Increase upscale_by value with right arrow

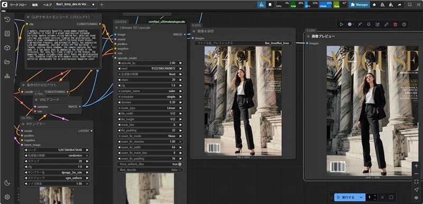click(181, 63)
